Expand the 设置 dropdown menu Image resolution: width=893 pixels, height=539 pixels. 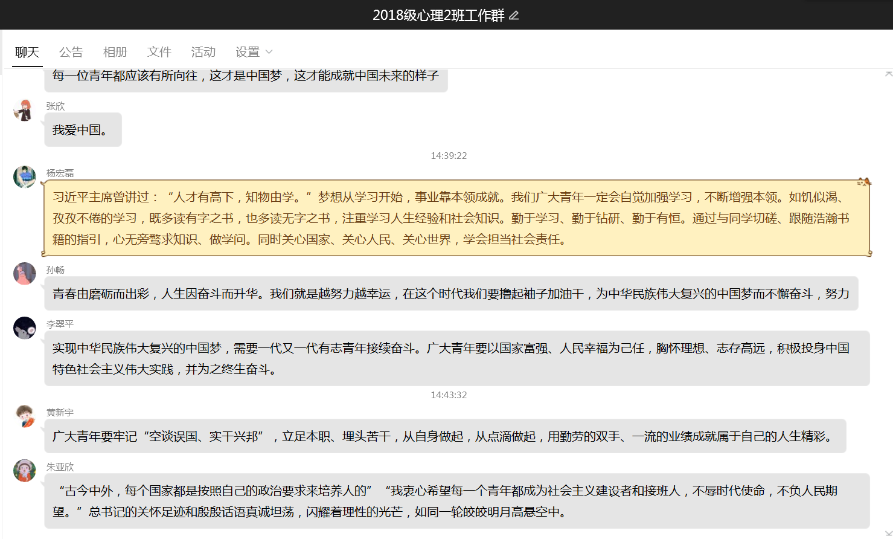click(254, 52)
